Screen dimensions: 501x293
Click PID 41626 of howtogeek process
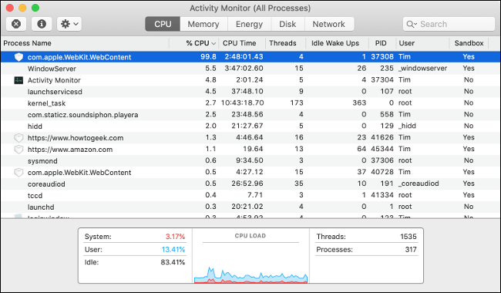(x=382, y=137)
